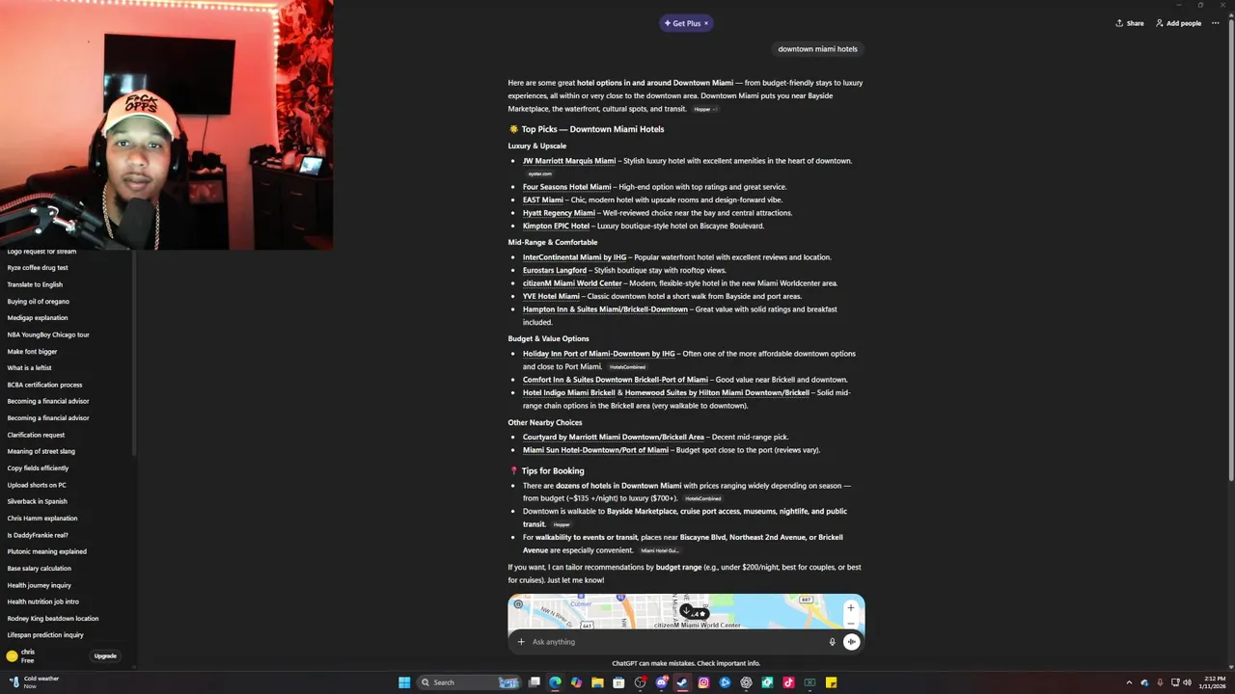Open chat 'Buying oil of oregano'

pos(38,301)
